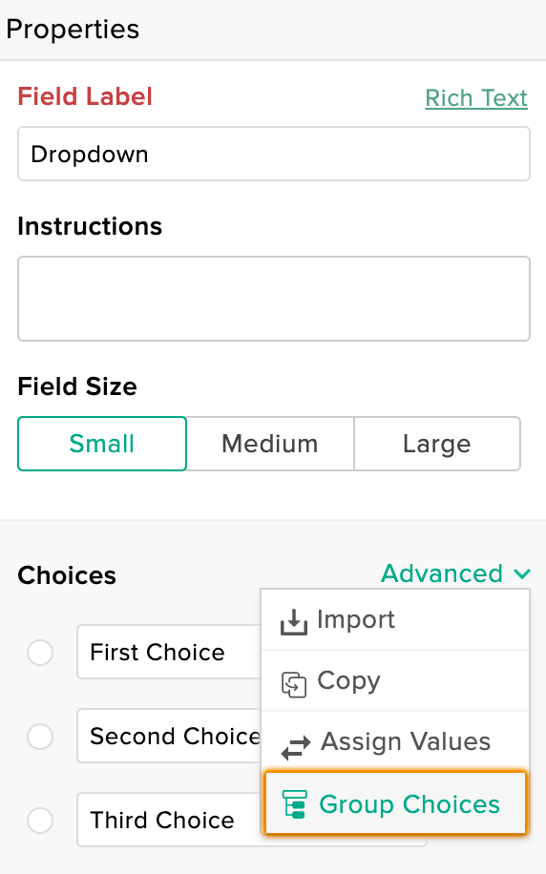The image size is (546, 874).
Task: Click the chevron next to Advanced
Action: point(522,574)
